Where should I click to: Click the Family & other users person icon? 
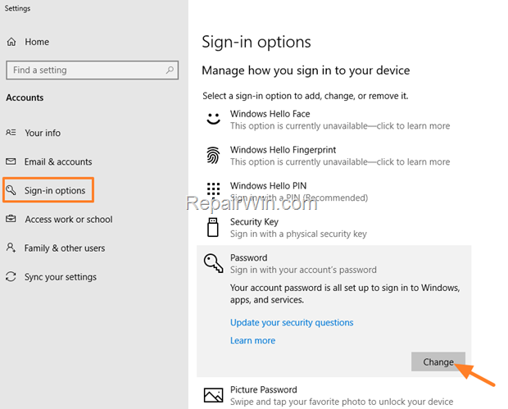(x=11, y=248)
